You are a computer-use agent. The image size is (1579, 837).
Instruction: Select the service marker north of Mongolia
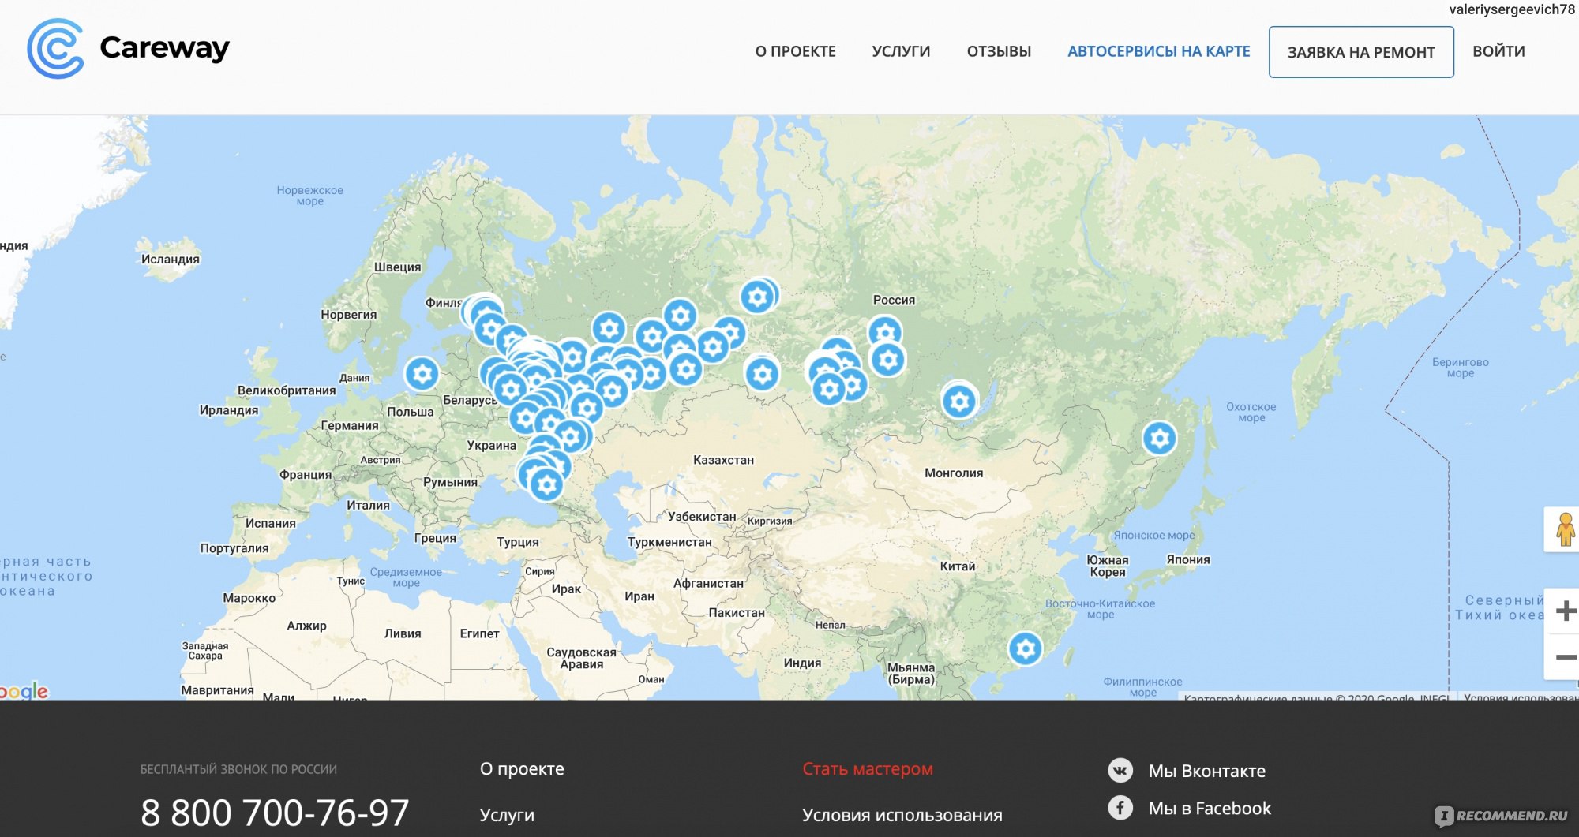pyautogui.click(x=959, y=402)
